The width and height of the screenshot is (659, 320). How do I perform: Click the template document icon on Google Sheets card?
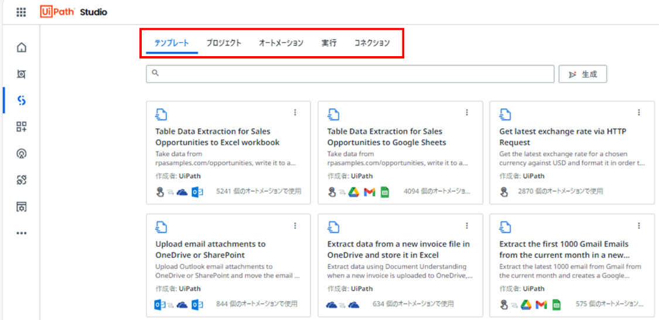click(x=333, y=114)
